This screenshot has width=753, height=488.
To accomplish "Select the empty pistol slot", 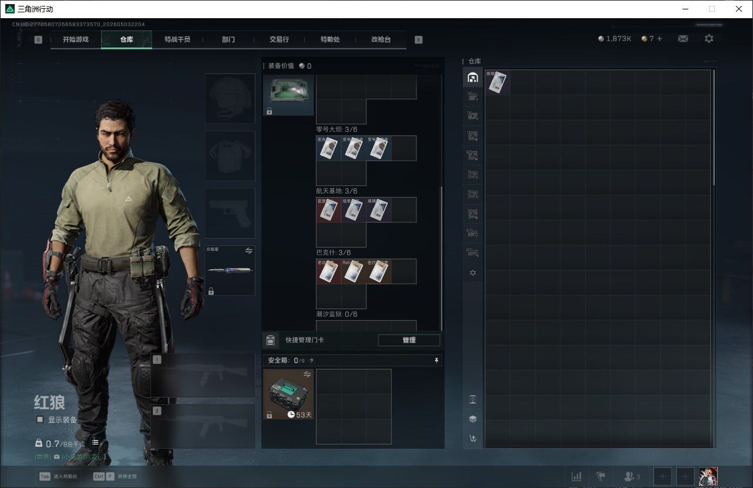I will (230, 213).
